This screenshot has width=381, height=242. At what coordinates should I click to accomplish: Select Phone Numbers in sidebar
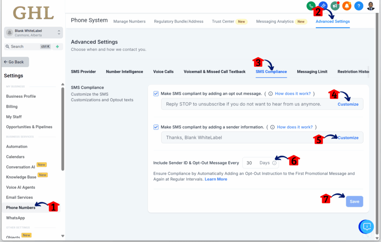(21, 208)
